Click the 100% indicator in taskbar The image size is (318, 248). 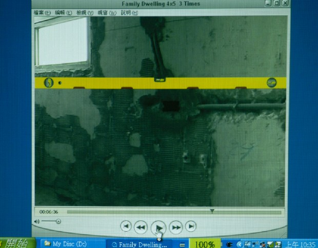[205, 244]
